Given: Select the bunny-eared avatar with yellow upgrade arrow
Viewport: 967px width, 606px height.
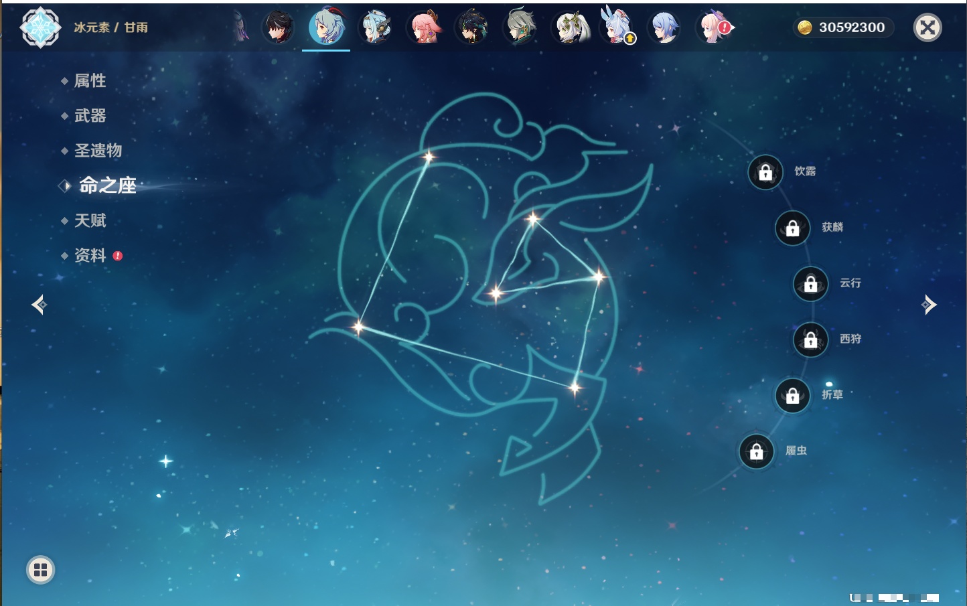Looking at the screenshot, I should pyautogui.click(x=617, y=27).
